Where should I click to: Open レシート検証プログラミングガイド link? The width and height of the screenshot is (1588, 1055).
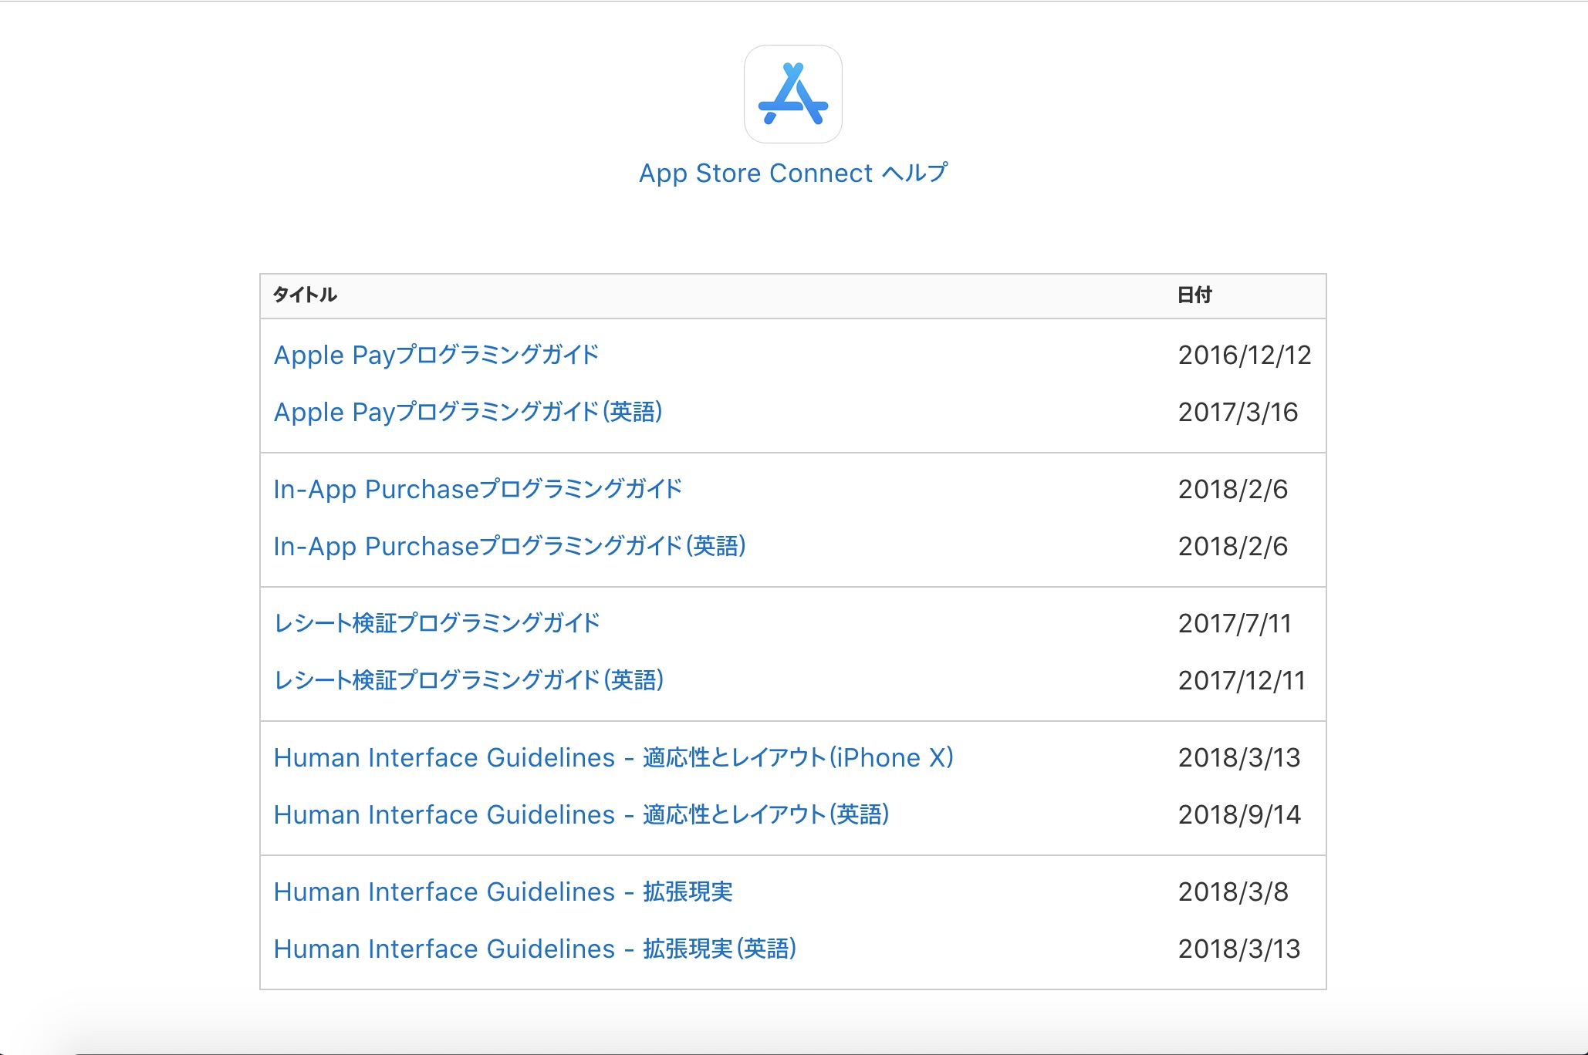click(437, 623)
